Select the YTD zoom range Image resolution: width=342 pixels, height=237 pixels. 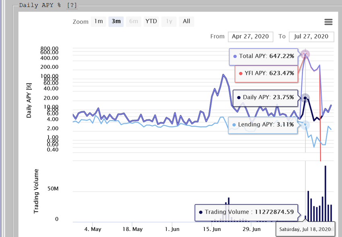point(151,22)
